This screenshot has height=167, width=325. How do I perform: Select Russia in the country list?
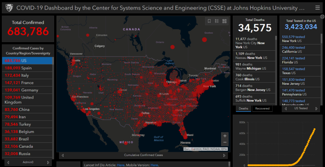coord(27,154)
